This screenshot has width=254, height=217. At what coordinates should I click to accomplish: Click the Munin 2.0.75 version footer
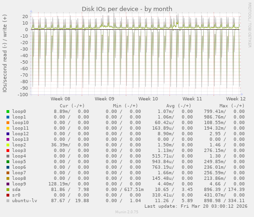tap(127, 212)
